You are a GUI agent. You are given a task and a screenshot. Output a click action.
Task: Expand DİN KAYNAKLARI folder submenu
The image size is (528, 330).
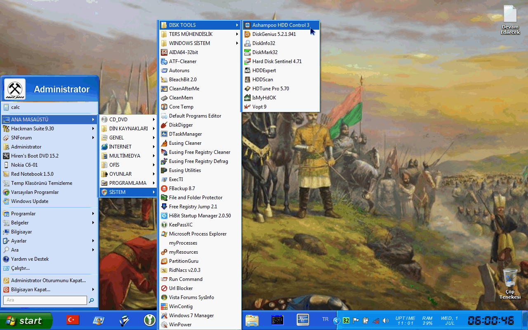tap(128, 129)
